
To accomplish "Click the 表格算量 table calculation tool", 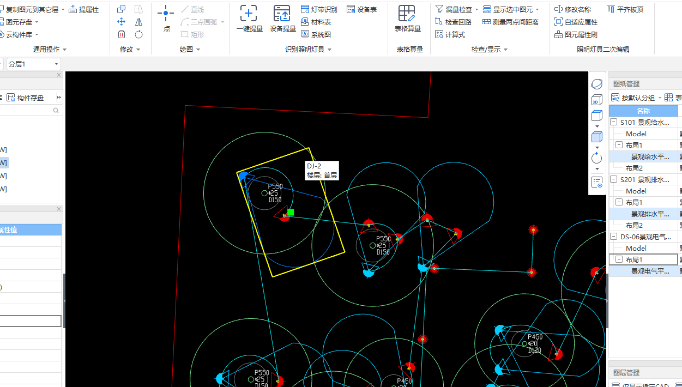I will (x=408, y=19).
